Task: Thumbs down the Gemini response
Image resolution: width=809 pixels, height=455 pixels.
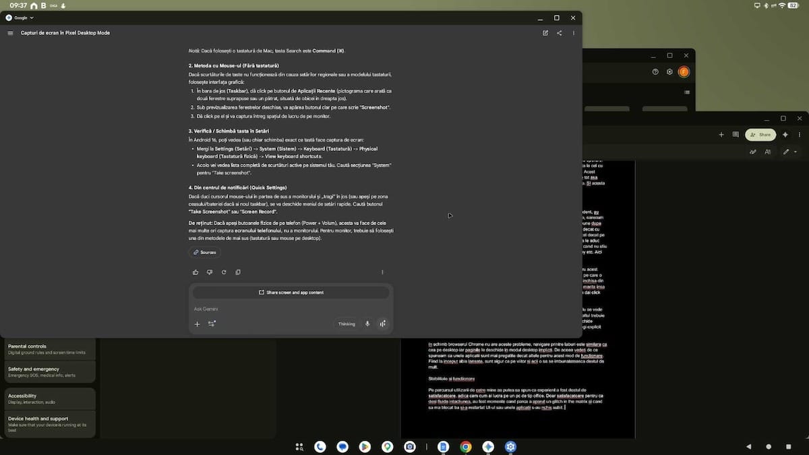Action: coord(208,272)
